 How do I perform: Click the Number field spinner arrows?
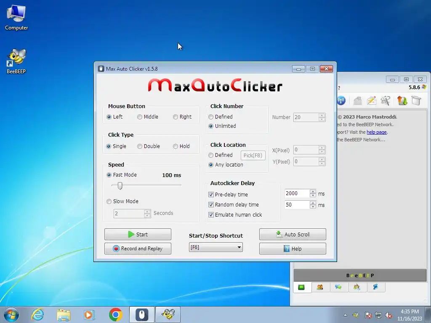point(322,117)
